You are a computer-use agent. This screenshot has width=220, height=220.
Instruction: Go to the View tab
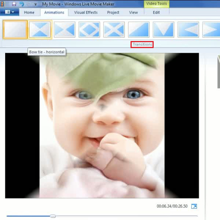coord(133,12)
